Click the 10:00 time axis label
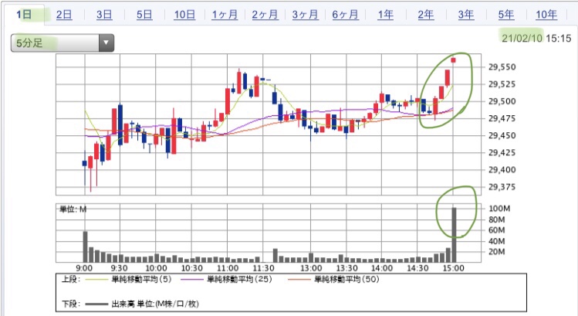 tap(156, 268)
